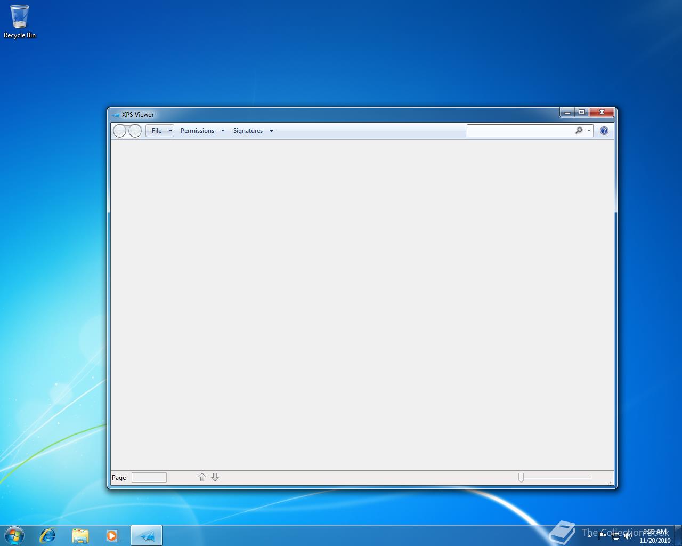Viewport: 682px width, 546px height.
Task: Open the Windows Start menu
Action: (14, 535)
